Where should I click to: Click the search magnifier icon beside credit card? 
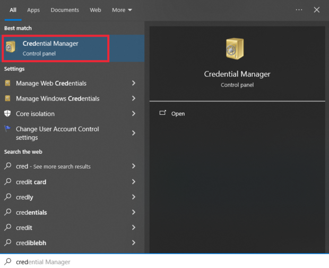7,182
